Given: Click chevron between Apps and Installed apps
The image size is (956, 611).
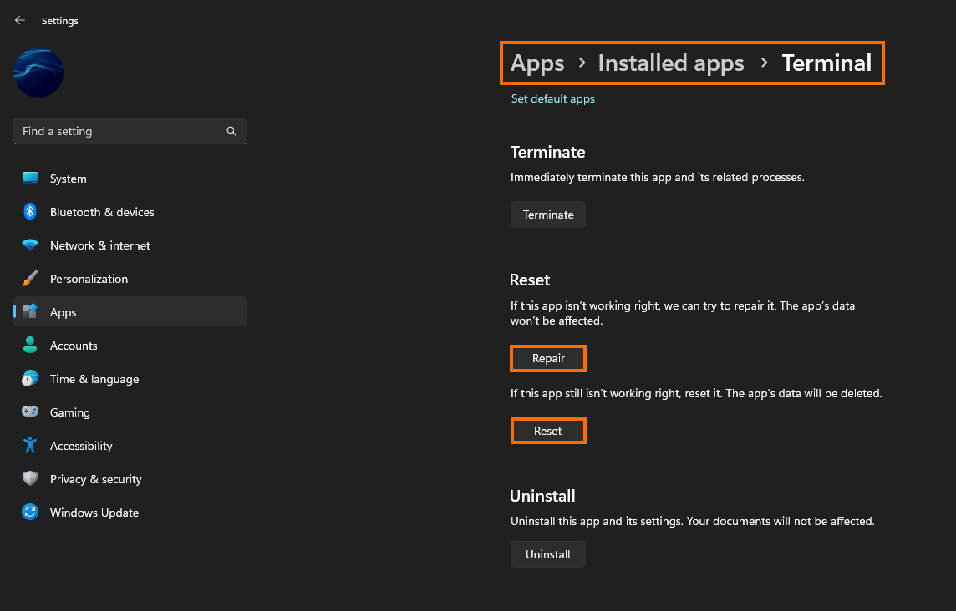Looking at the screenshot, I should [x=582, y=62].
